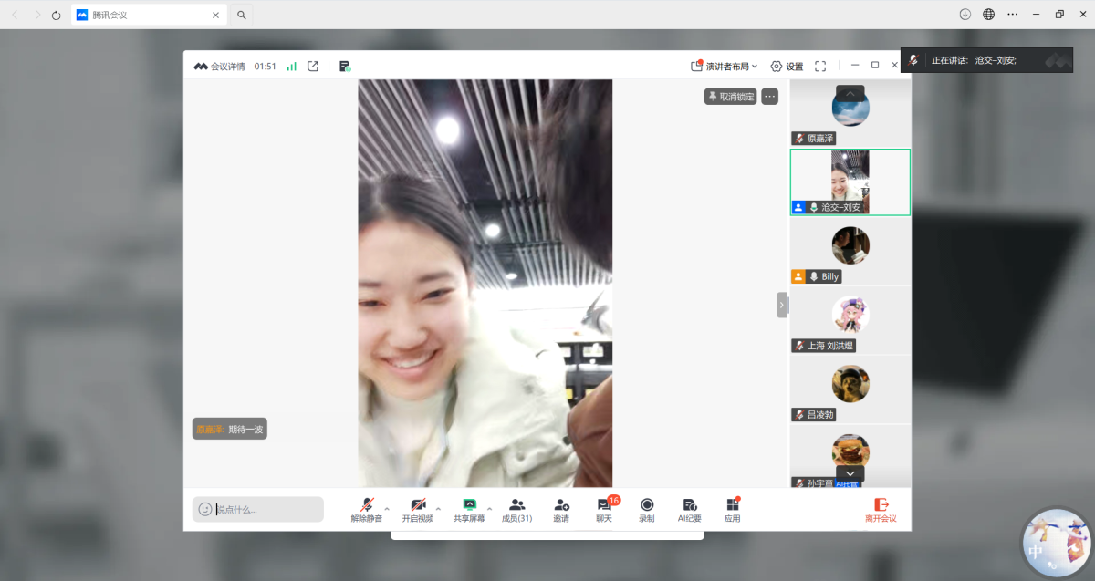The width and height of the screenshot is (1095, 581).
Task: Click 离开会议 to leave meeting
Action: (881, 510)
